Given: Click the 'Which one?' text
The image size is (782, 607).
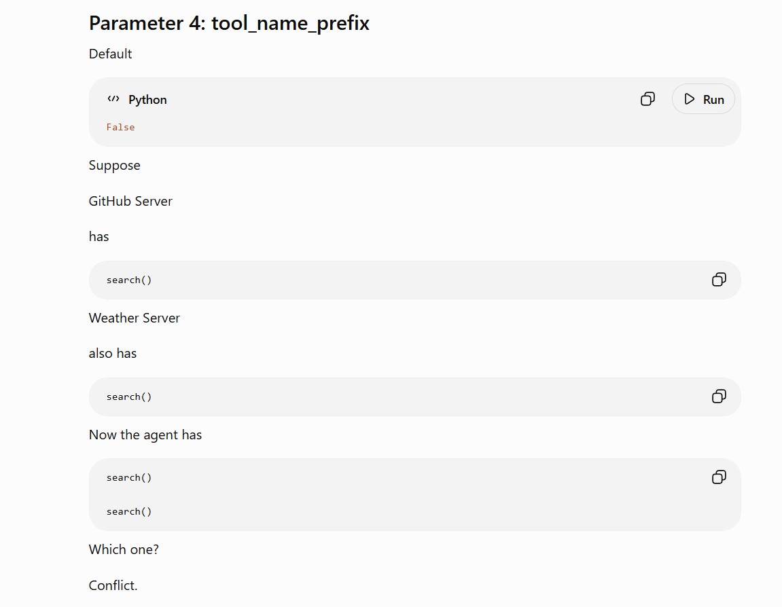Looking at the screenshot, I should tap(124, 549).
